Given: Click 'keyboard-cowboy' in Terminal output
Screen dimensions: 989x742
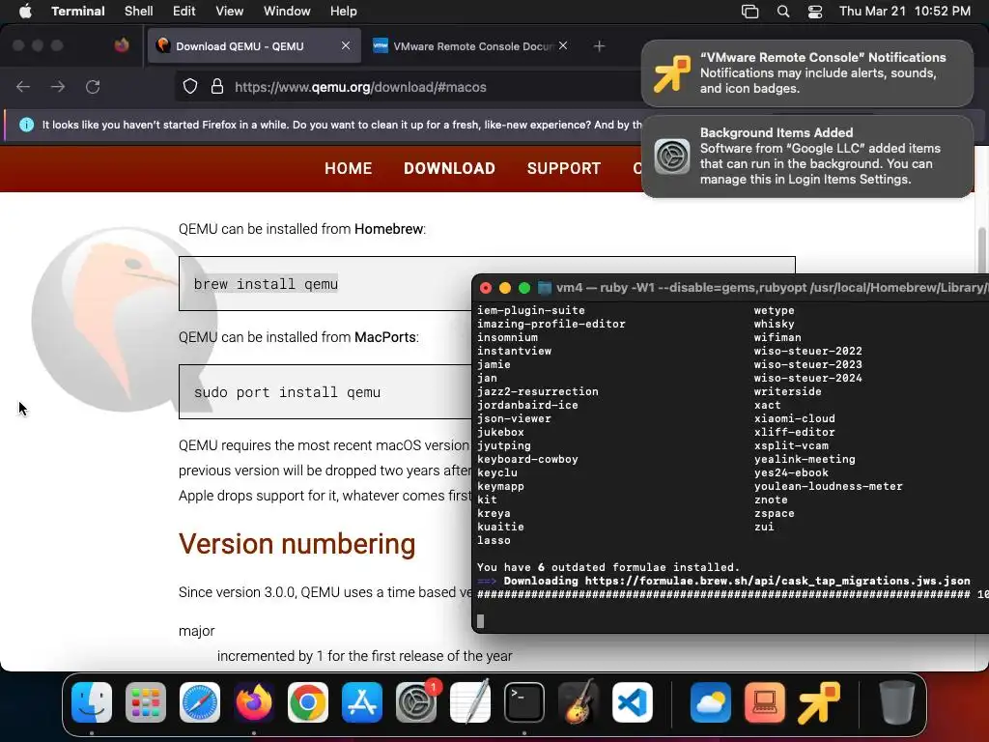Looking at the screenshot, I should (527, 459).
